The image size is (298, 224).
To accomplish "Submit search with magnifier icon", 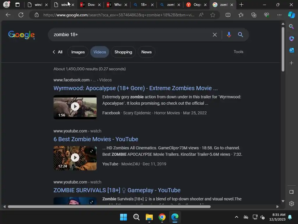I will point(240,35).
